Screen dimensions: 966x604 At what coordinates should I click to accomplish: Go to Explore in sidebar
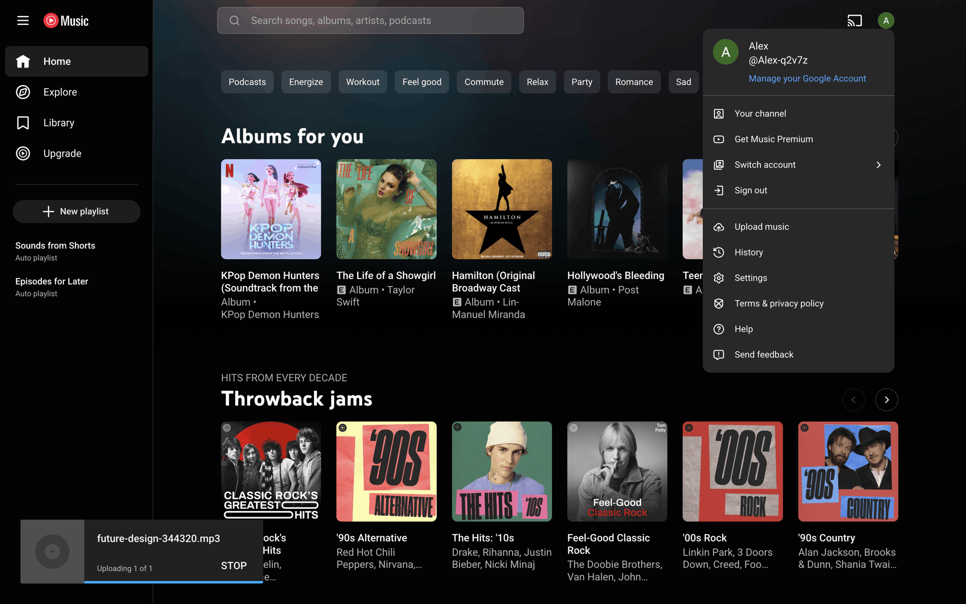[x=76, y=92]
